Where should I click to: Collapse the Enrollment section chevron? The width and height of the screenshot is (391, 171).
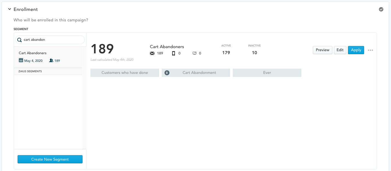pos(10,9)
